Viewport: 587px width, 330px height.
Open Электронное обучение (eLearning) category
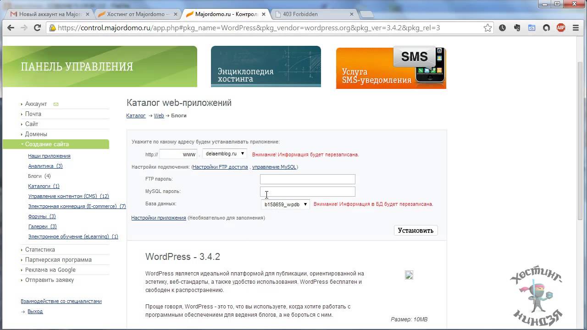click(73, 237)
